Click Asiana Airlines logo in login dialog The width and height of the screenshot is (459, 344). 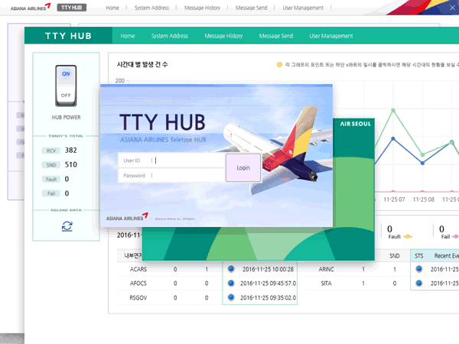(x=127, y=217)
